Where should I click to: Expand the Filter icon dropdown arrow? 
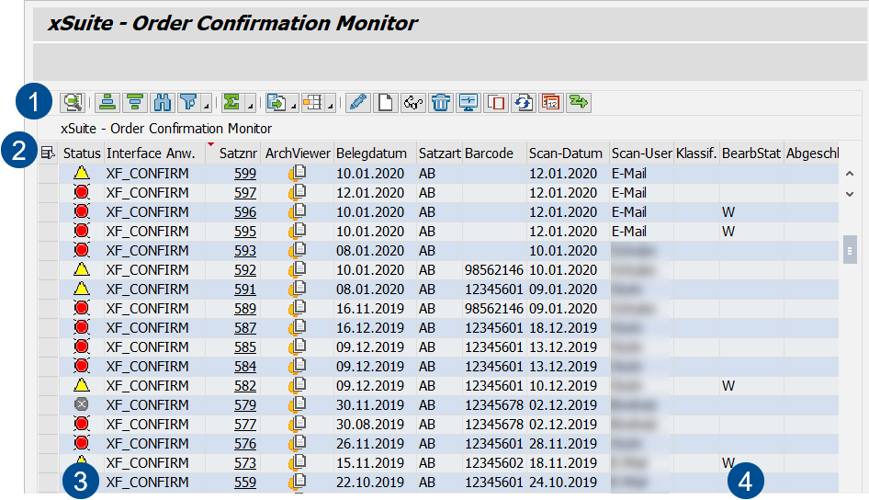(206, 105)
